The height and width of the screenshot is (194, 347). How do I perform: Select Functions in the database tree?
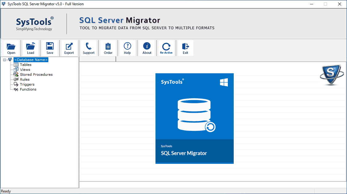coord(28,89)
